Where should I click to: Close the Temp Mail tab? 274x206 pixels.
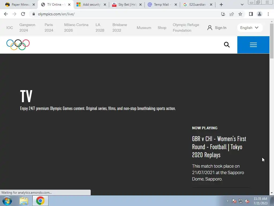tap(176, 5)
